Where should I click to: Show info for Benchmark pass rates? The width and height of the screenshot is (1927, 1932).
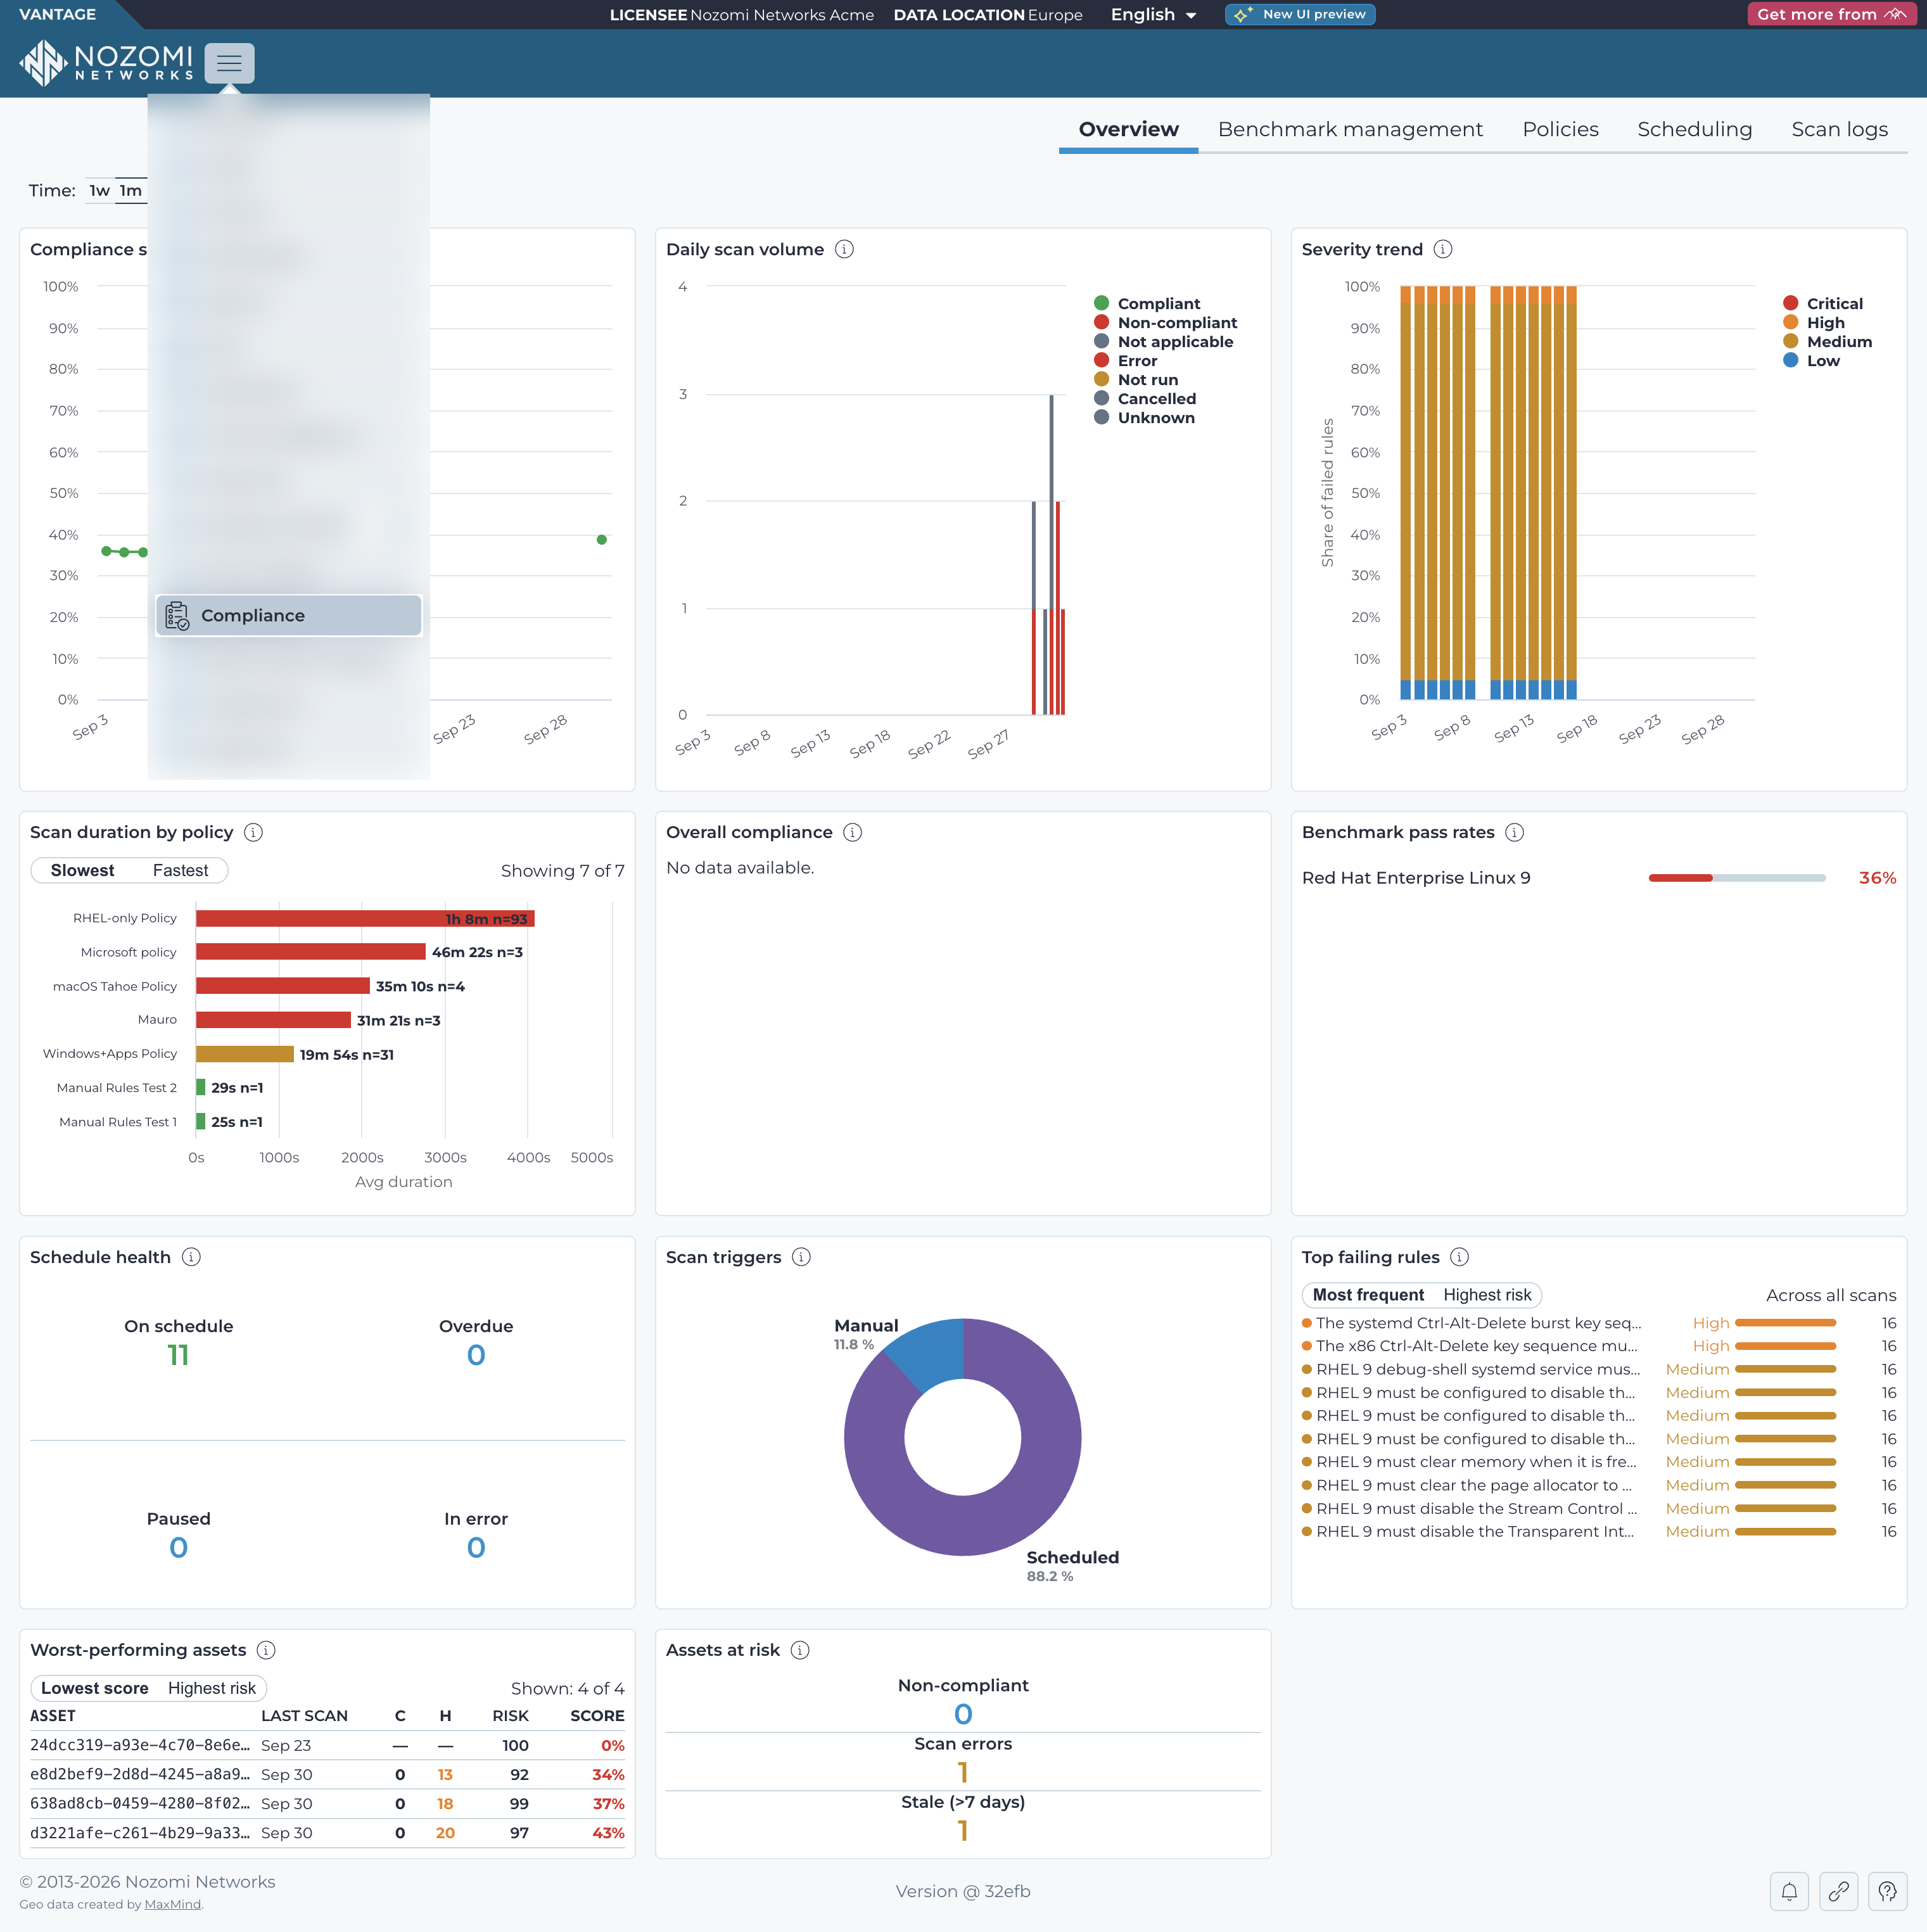point(1515,832)
